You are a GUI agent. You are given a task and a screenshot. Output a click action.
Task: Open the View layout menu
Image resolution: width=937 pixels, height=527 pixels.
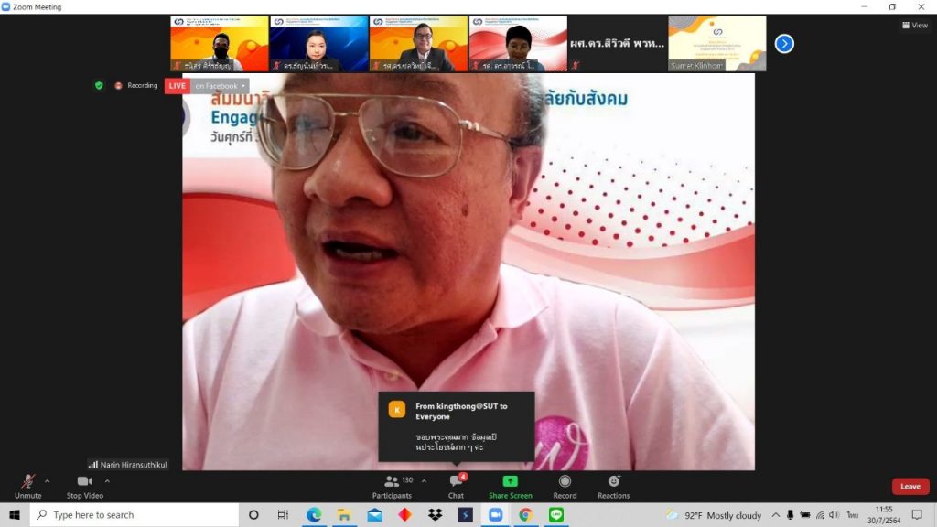[915, 25]
